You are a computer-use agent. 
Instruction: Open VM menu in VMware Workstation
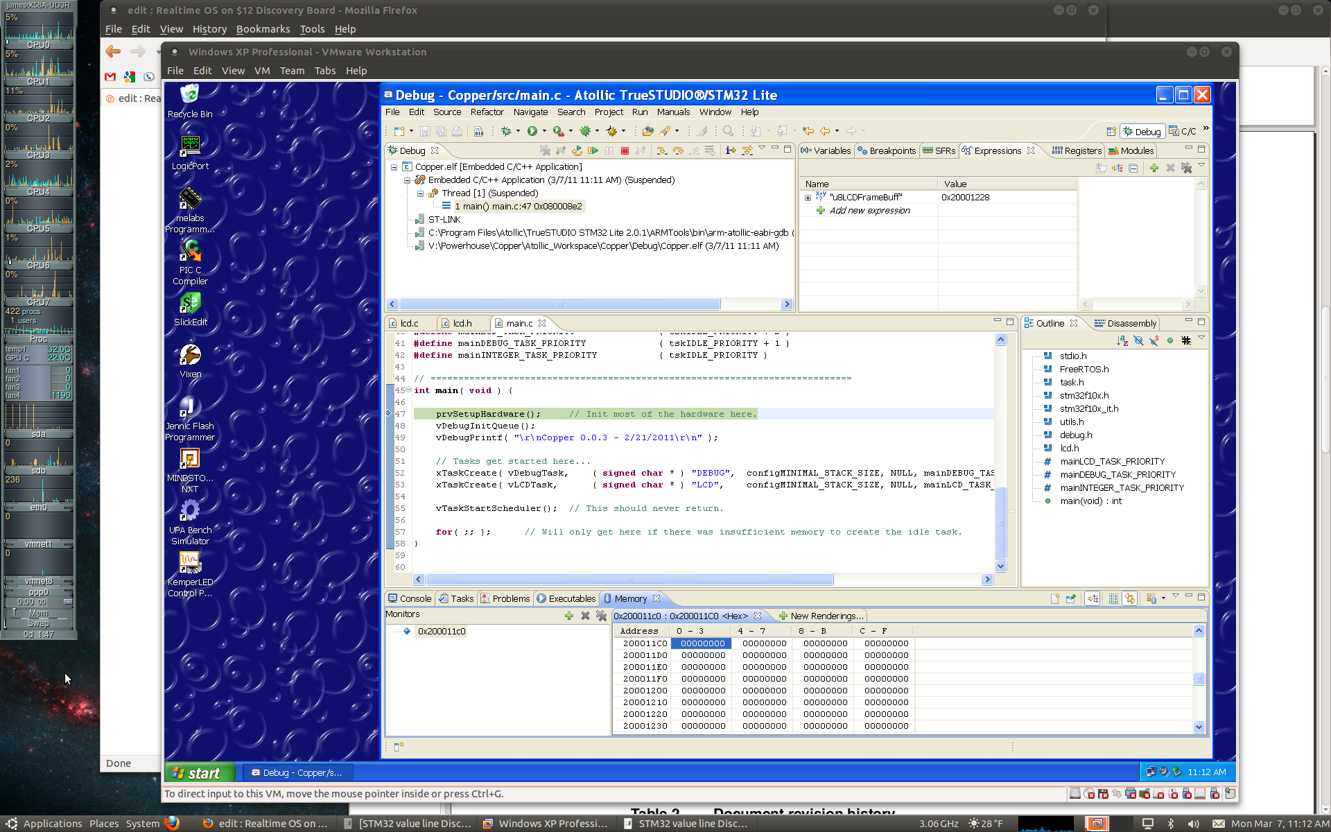click(x=262, y=71)
